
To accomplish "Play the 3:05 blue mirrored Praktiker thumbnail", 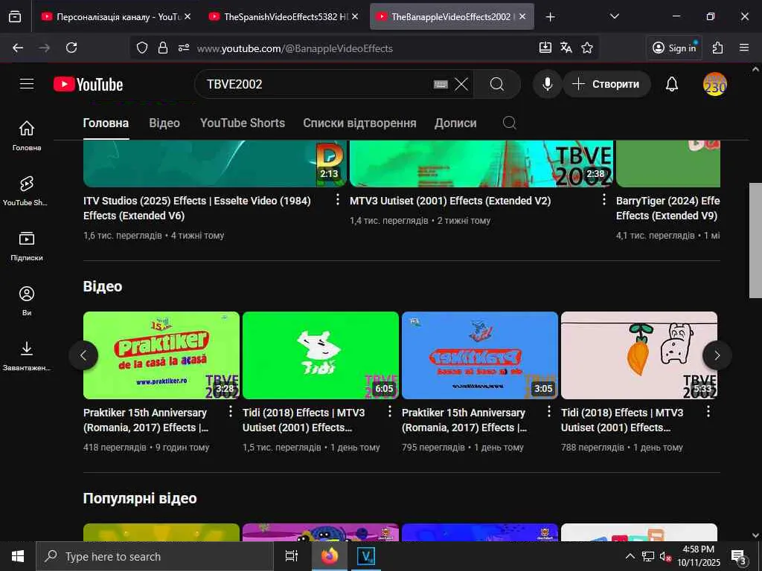I will 480,355.
